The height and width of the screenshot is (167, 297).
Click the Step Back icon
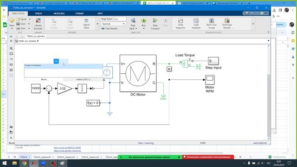click(133, 20)
